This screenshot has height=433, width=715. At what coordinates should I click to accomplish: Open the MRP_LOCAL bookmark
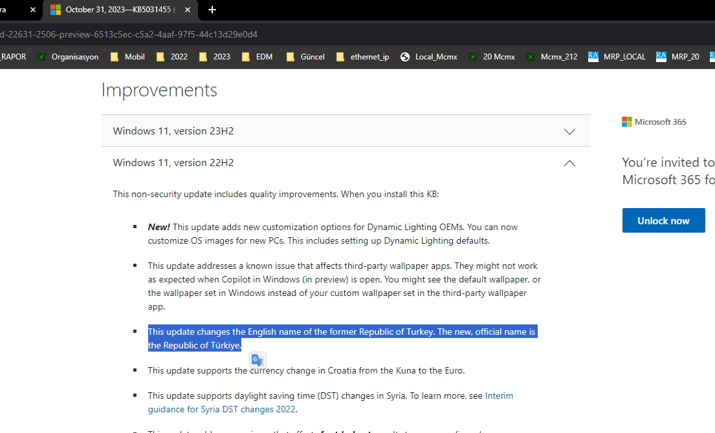tap(617, 57)
